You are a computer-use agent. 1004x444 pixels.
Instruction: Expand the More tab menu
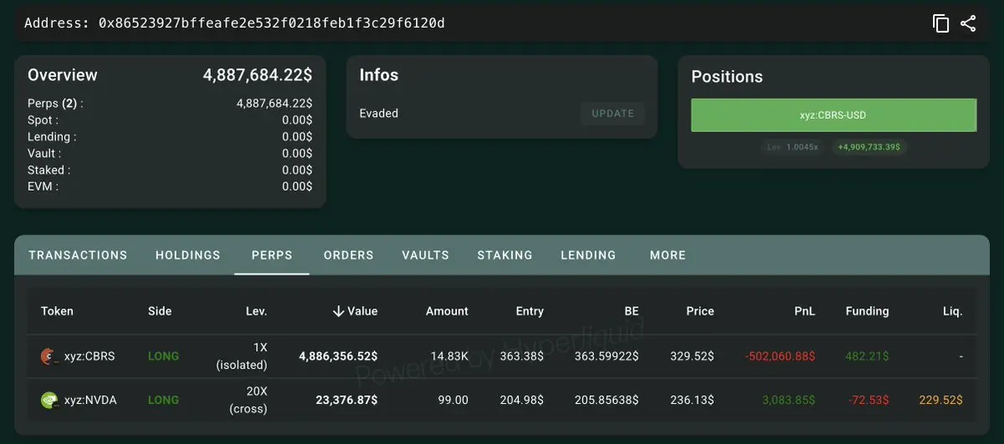click(x=668, y=255)
